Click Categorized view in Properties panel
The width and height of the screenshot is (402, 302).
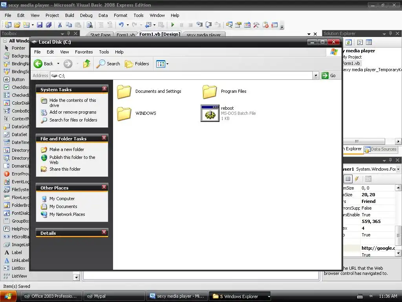[x=348, y=179]
